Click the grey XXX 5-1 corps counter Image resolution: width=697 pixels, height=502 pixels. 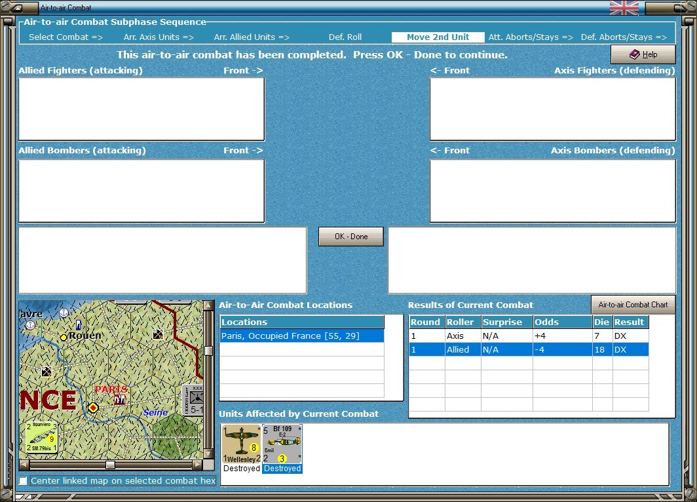pos(193,400)
